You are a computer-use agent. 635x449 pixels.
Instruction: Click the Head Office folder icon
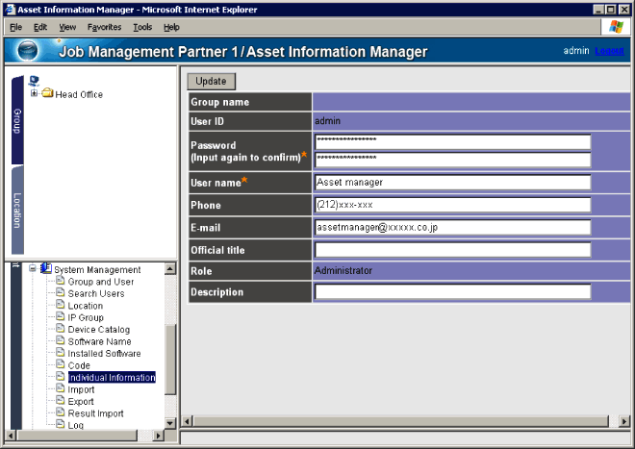point(47,94)
